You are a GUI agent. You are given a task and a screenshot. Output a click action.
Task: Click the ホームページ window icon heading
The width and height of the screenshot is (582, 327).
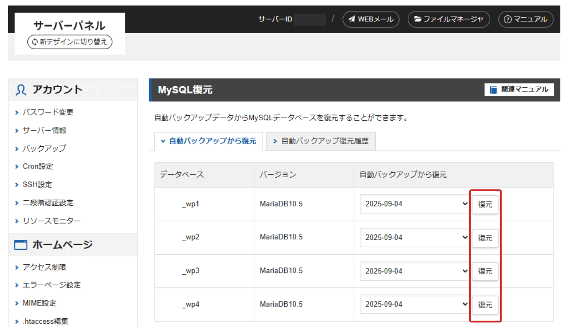click(54, 245)
